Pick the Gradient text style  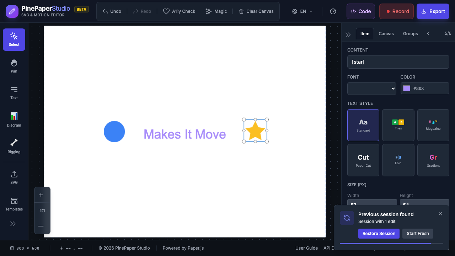pos(433,160)
